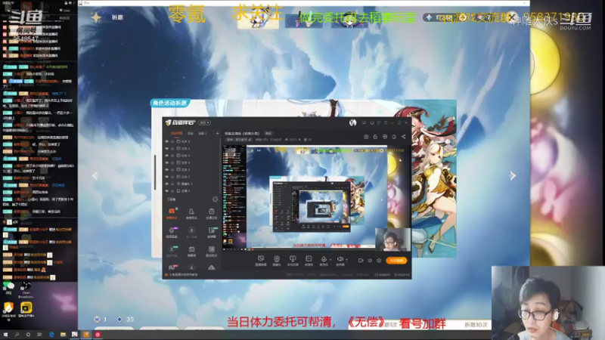The height and width of the screenshot is (340, 605).
Task: Click the embedded webcam thumbnail in preview
Action: click(392, 240)
